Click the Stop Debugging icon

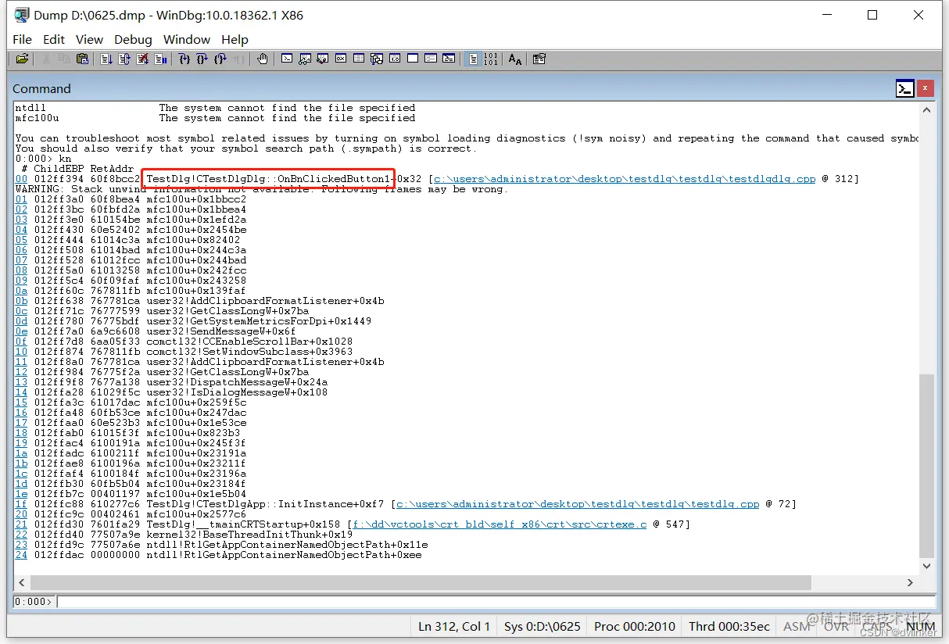(x=142, y=59)
